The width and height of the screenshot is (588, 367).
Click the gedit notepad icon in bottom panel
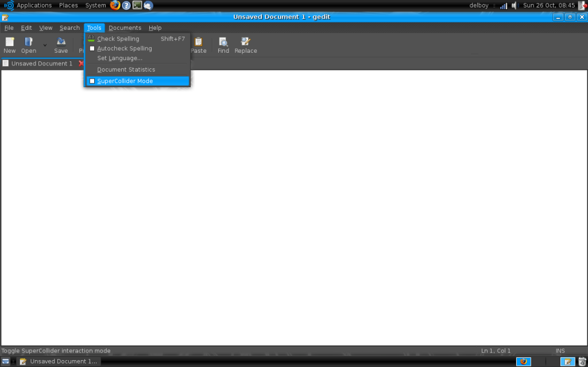point(568,361)
